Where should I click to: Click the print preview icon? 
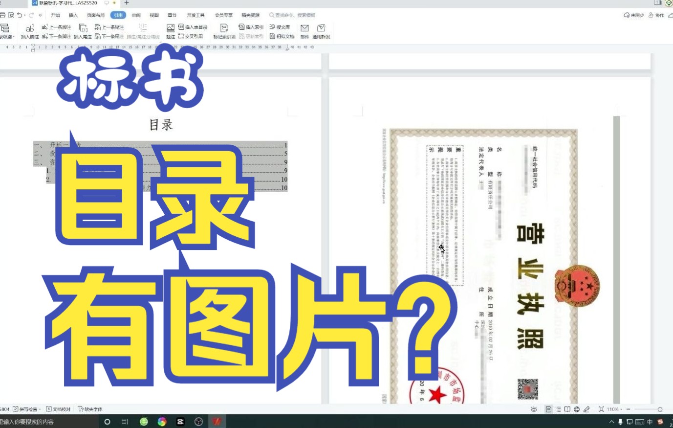11,15
